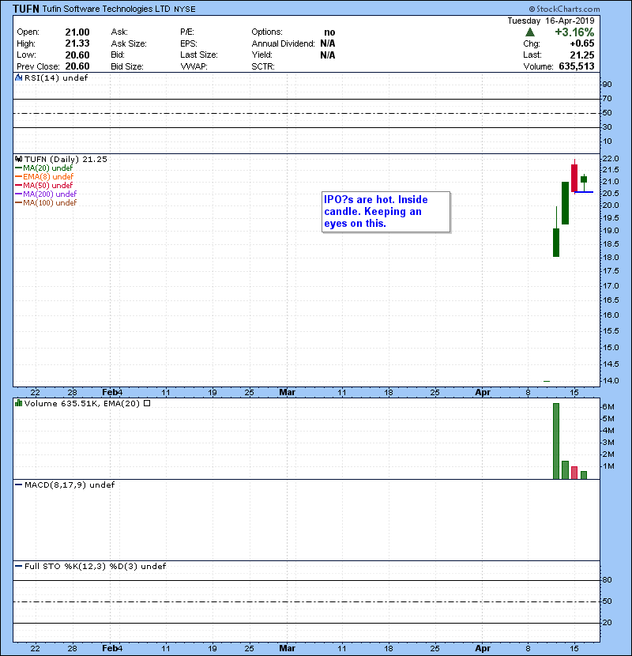The width and height of the screenshot is (632, 656).
Task: Click the 22.0 price axis label
Action: click(610, 159)
